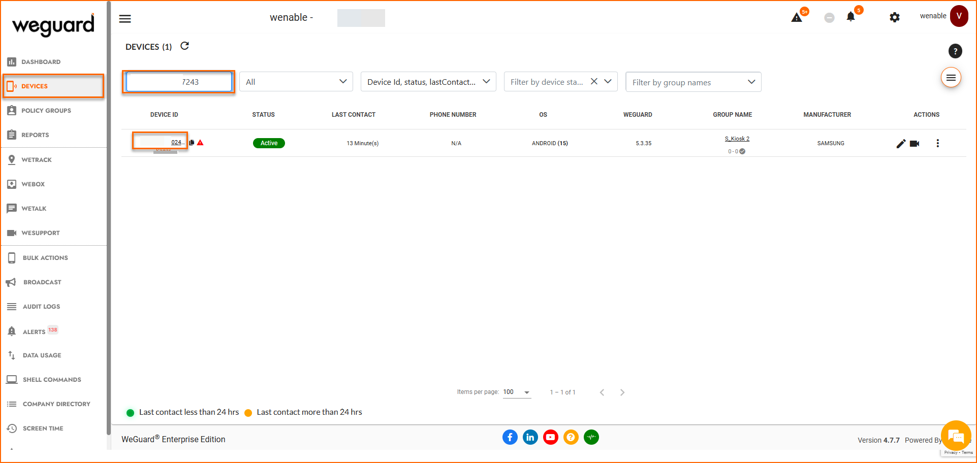Viewport: 977px width, 463px height.
Task: Open the Device Id, status columns dropdown
Action: 428,82
